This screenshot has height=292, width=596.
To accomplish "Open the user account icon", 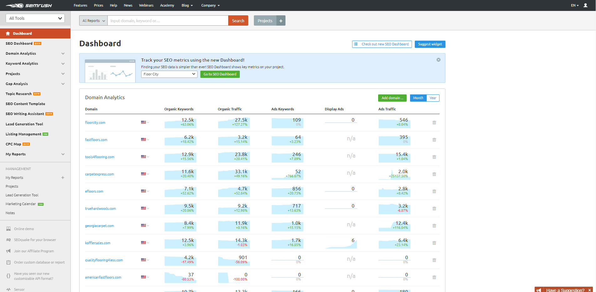I will pyautogui.click(x=585, y=5).
